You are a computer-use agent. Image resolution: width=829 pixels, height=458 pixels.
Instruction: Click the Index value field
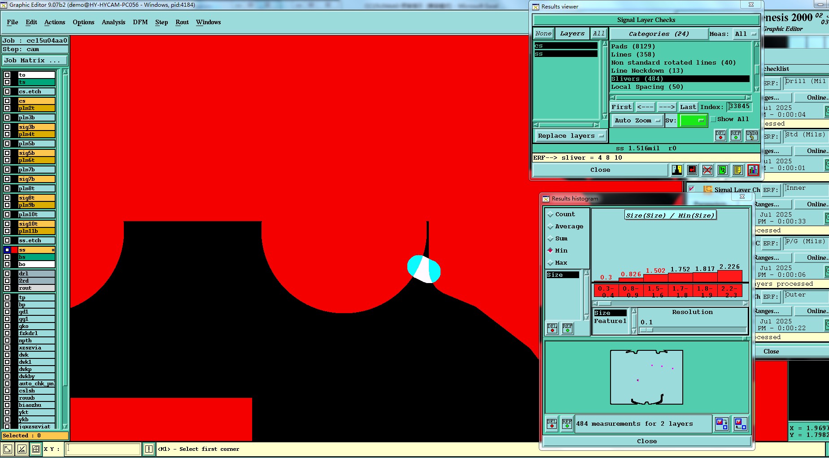click(x=739, y=107)
